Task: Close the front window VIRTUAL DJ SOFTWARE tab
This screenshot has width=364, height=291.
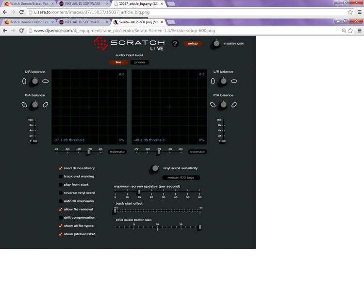Action: point(107,22)
